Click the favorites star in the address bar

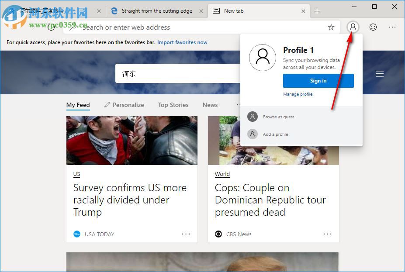coord(331,27)
